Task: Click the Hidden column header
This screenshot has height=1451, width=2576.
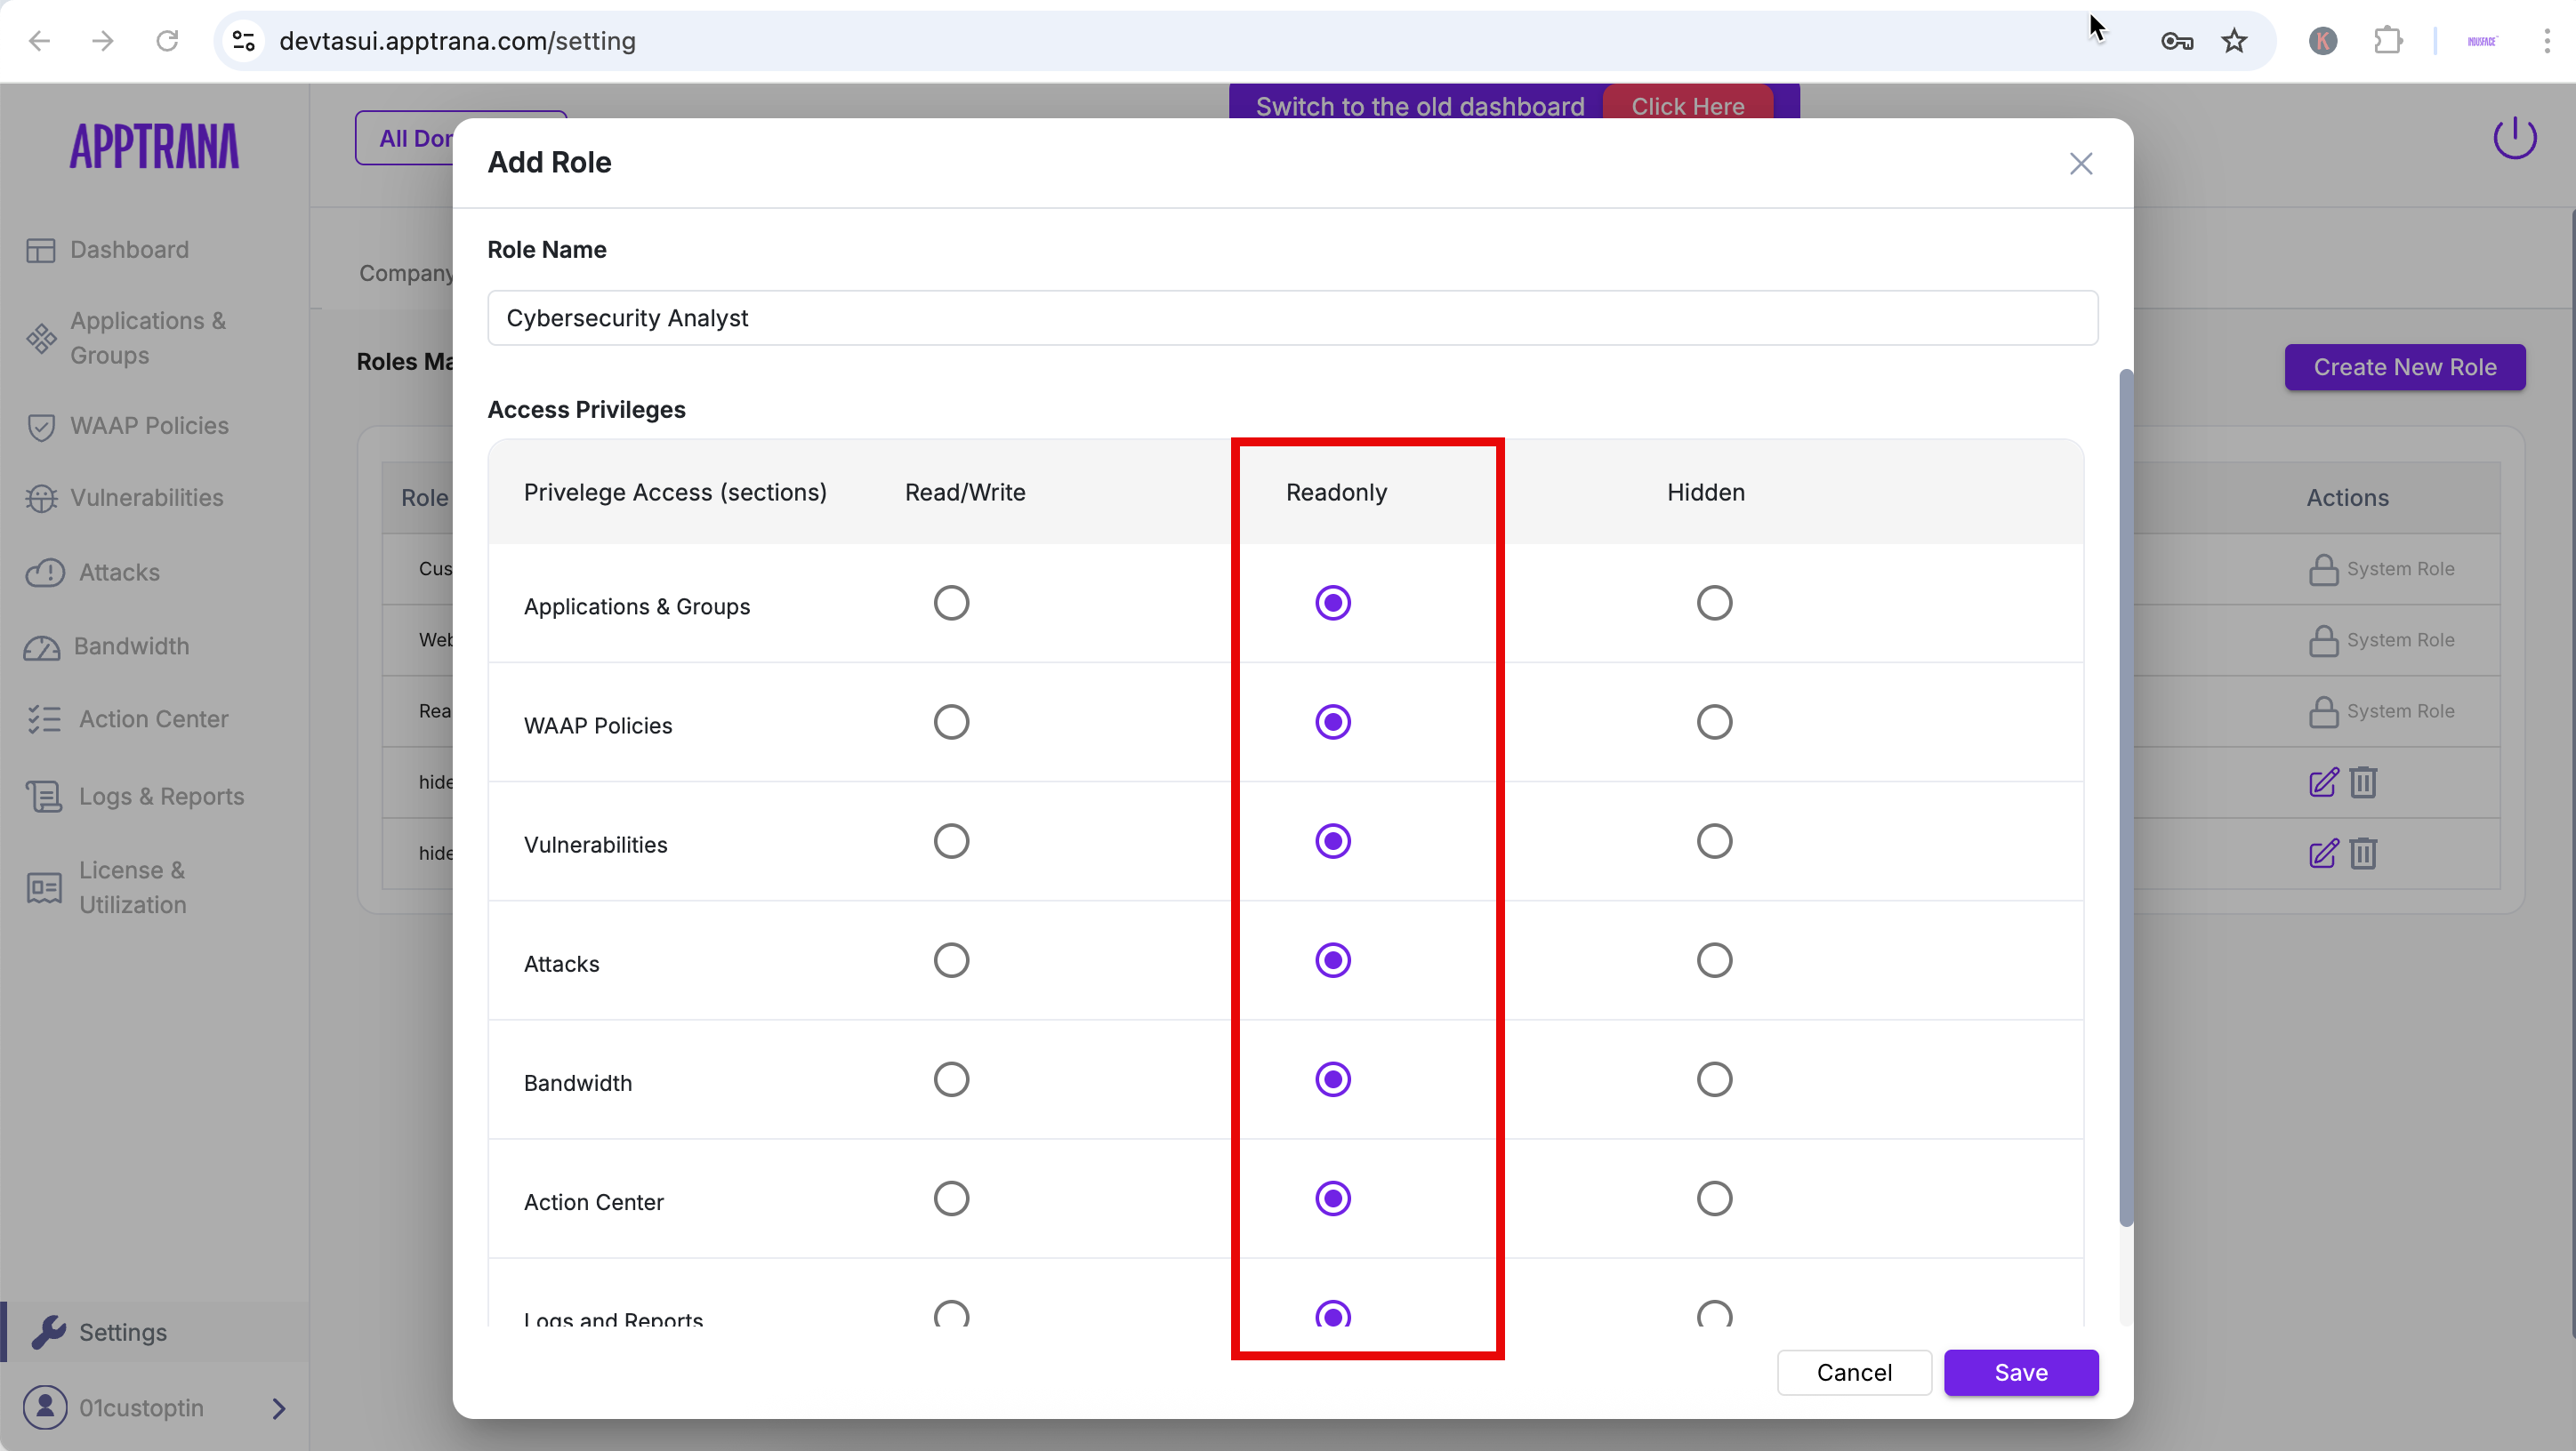Action: [x=1705, y=493]
